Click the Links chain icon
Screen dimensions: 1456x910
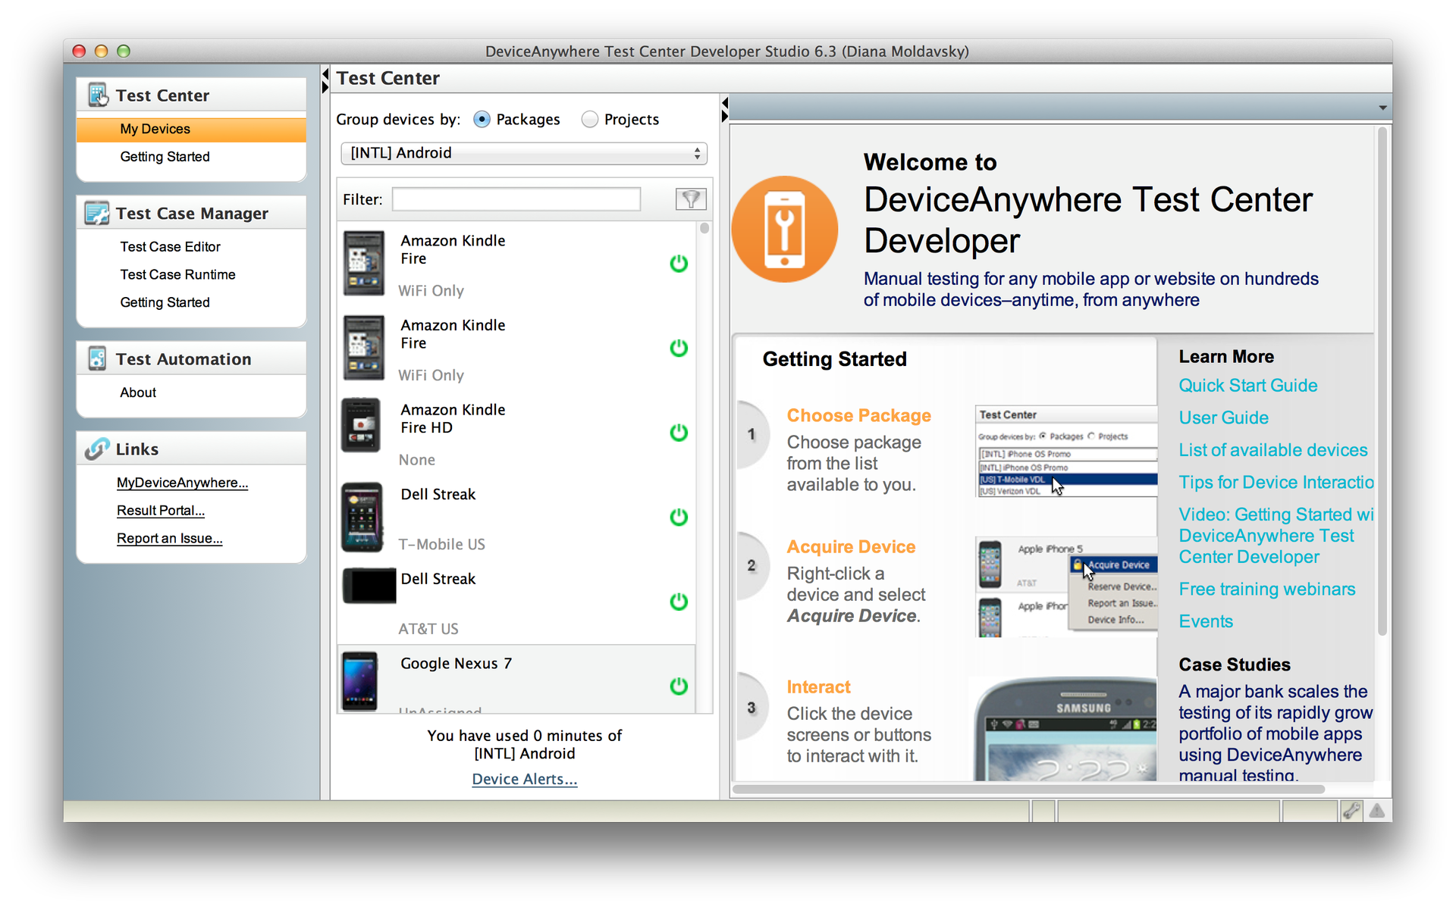(97, 449)
